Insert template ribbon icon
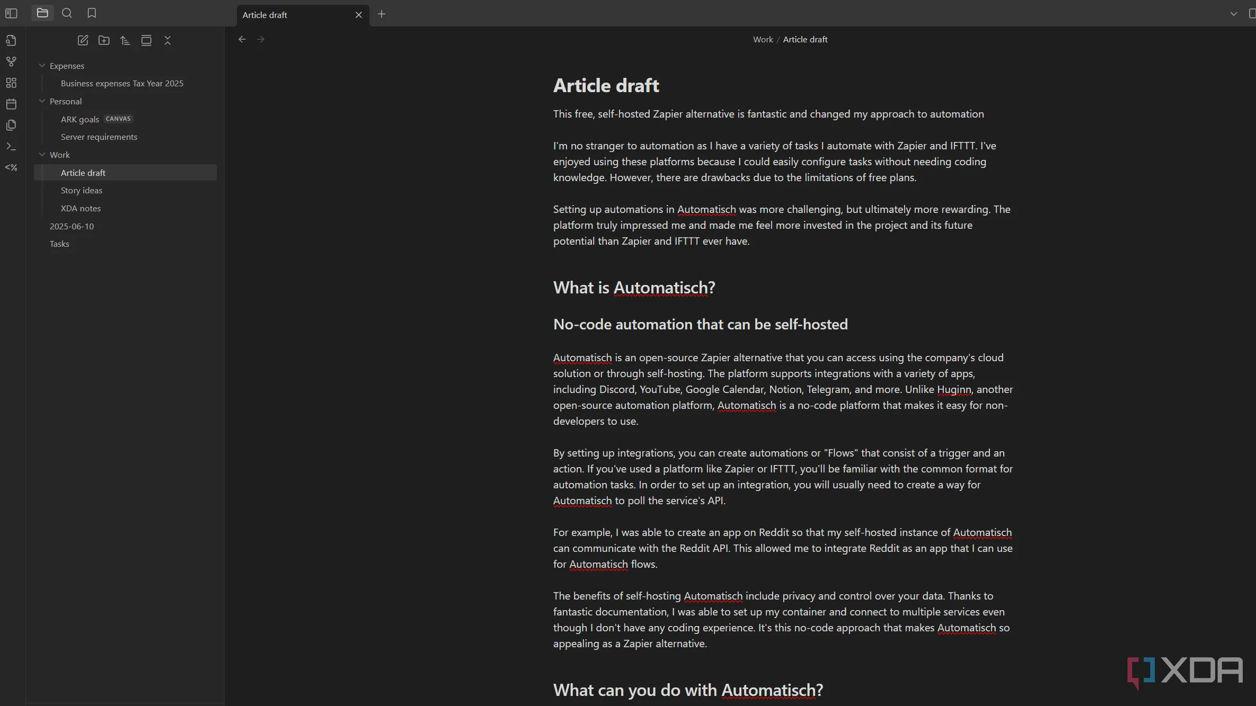Image resolution: width=1256 pixels, height=706 pixels. point(11,125)
